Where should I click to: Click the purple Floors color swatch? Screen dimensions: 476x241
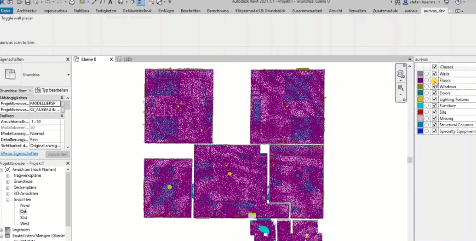[x=420, y=81]
